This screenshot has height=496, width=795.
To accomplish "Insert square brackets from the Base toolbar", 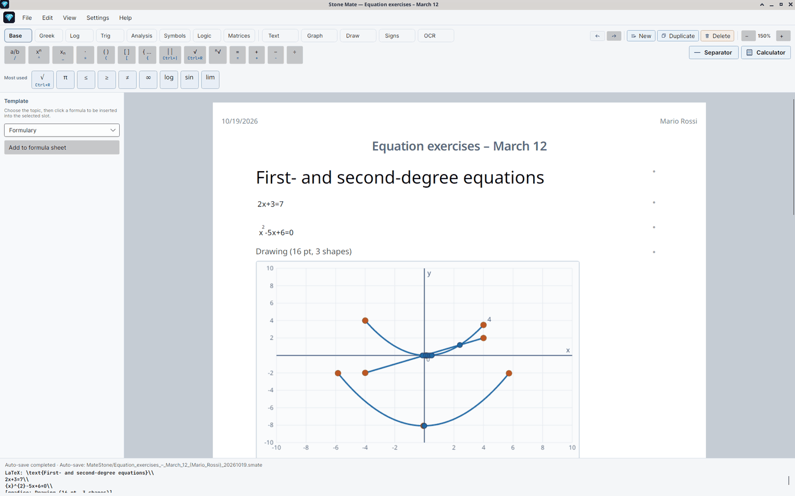I will pyautogui.click(x=127, y=54).
